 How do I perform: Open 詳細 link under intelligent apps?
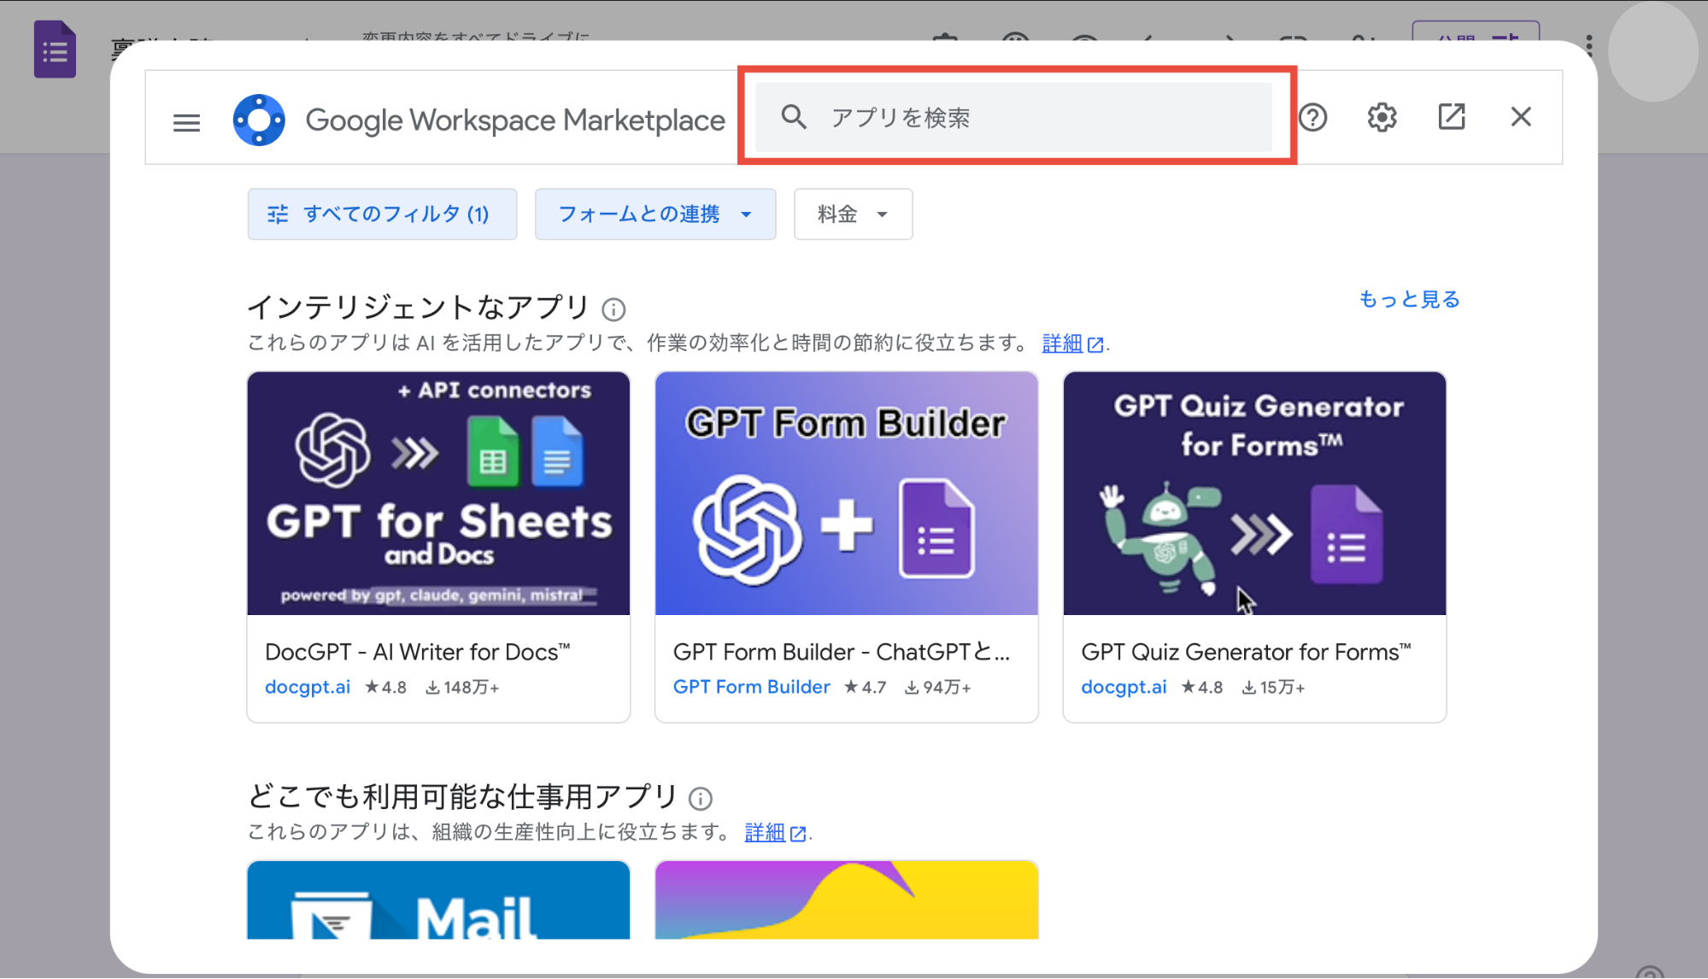1072,343
